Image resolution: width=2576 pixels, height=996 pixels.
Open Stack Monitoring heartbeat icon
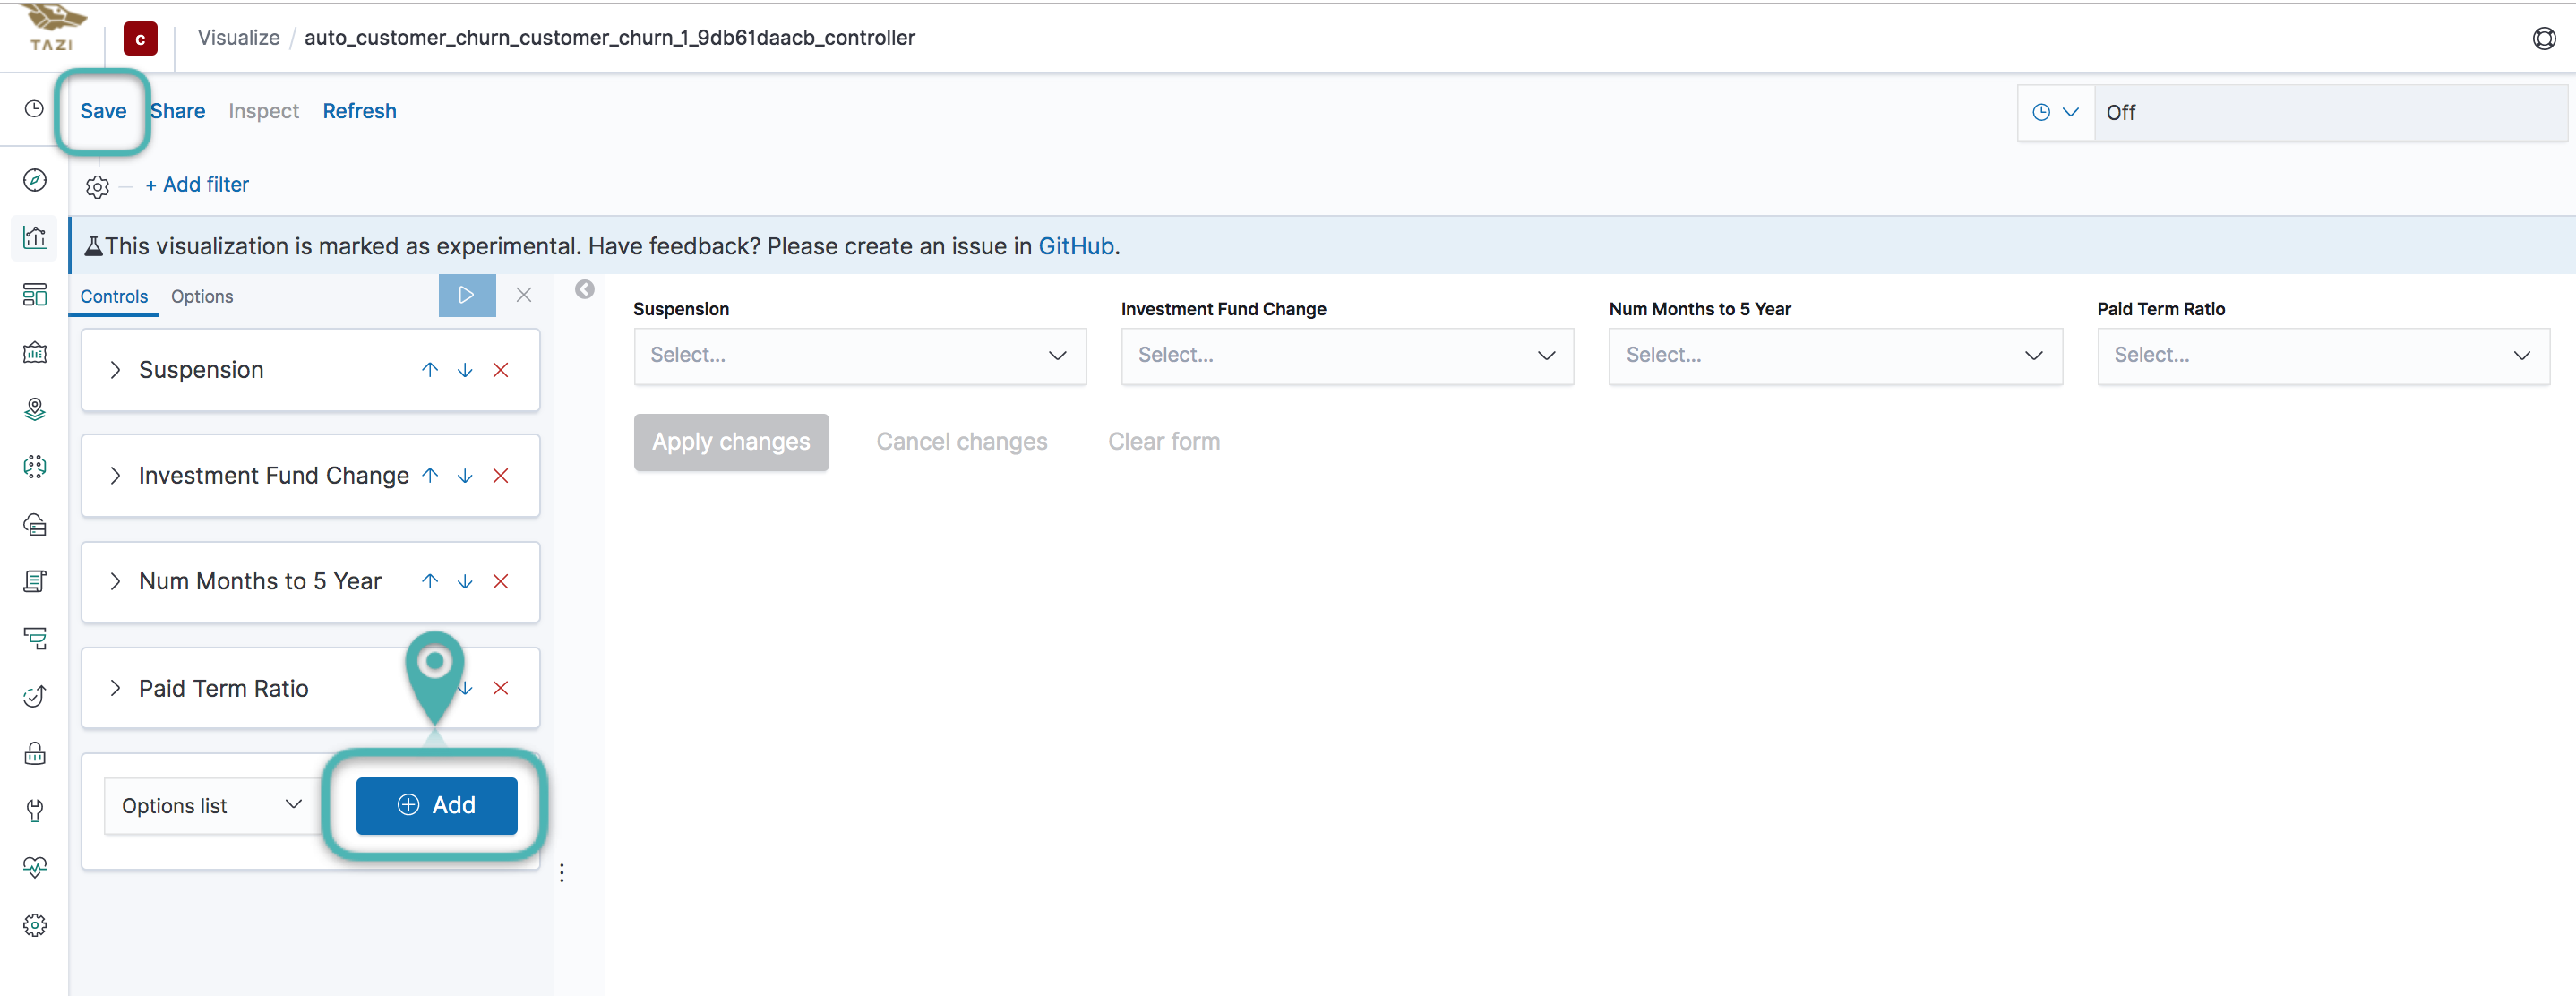34,867
